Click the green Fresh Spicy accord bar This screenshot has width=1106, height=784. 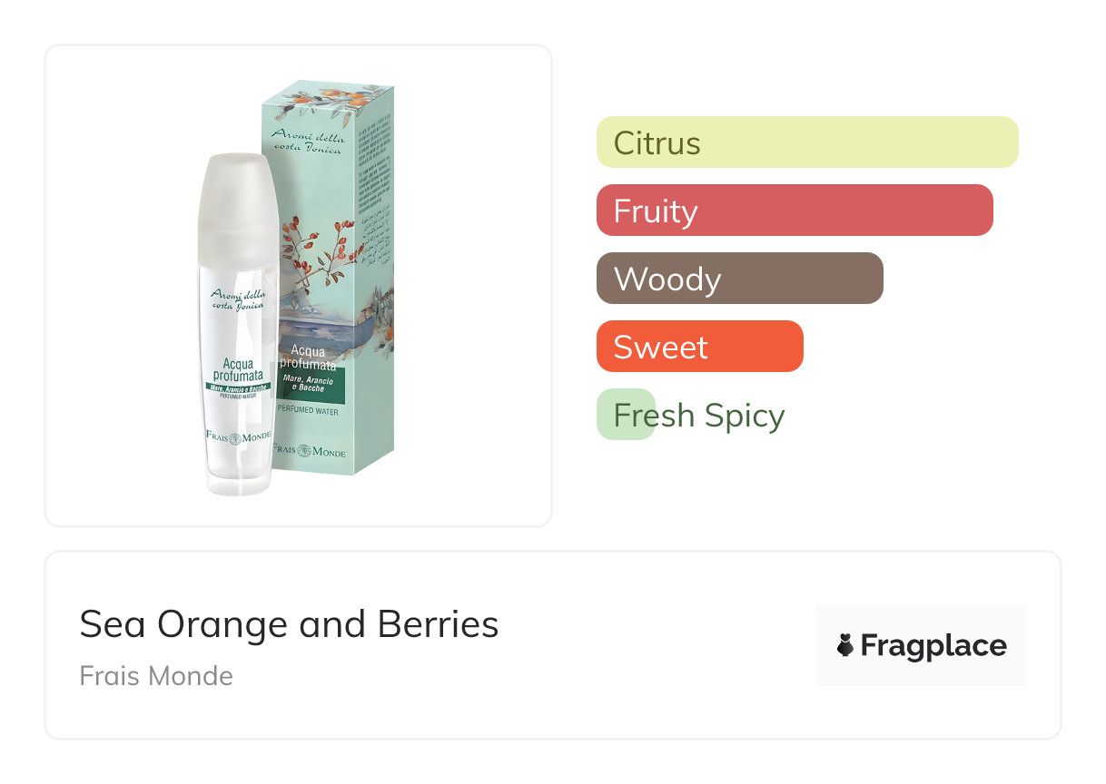coord(626,415)
